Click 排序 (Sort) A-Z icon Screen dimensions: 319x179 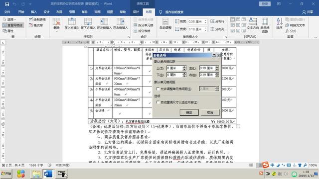[x=280, y=23]
